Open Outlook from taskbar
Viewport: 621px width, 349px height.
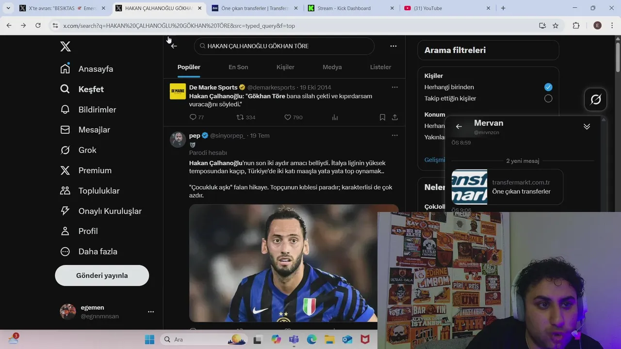[x=347, y=340]
